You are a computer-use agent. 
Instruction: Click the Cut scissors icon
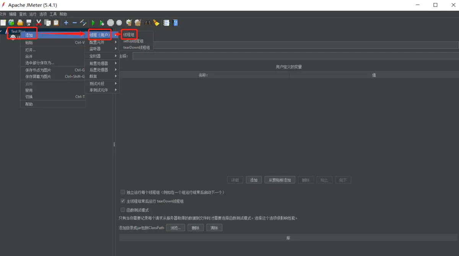[x=39, y=23]
